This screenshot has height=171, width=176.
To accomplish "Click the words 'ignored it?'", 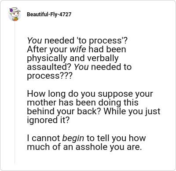I will (x=48, y=120).
